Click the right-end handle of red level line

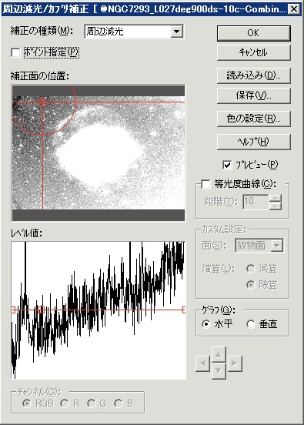coord(184,310)
